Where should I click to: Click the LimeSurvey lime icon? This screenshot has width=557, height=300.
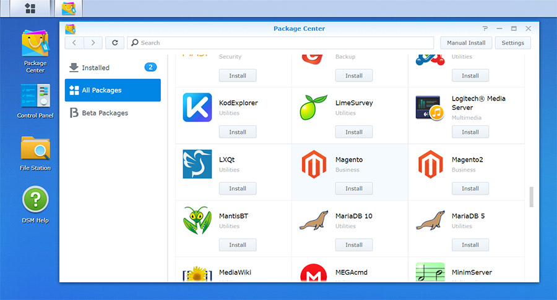pyautogui.click(x=313, y=107)
